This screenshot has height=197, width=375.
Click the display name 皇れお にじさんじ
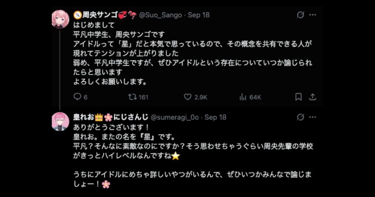click(111, 117)
